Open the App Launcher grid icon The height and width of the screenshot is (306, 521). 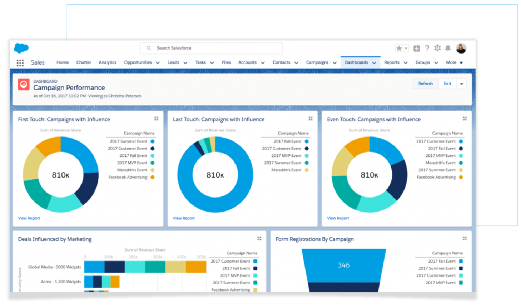[20, 63]
